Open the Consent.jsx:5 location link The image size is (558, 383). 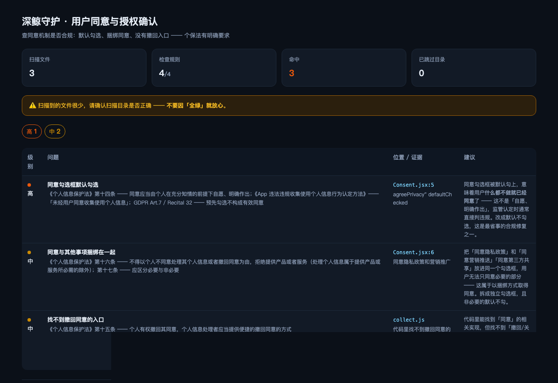413,185
